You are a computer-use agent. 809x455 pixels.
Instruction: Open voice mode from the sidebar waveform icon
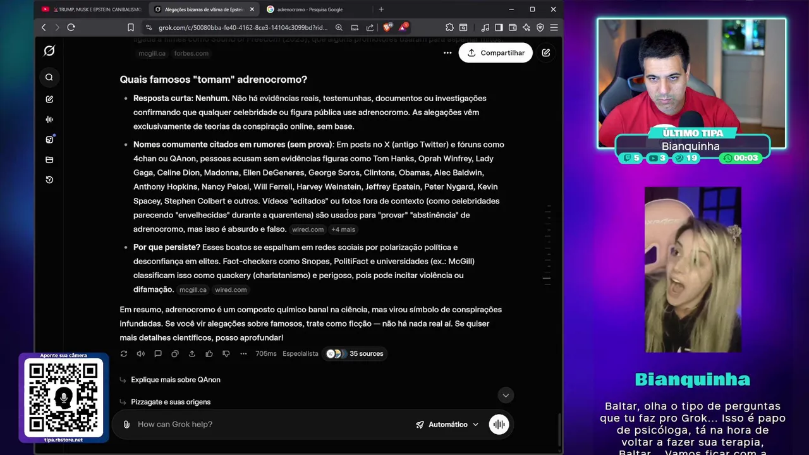tap(49, 119)
